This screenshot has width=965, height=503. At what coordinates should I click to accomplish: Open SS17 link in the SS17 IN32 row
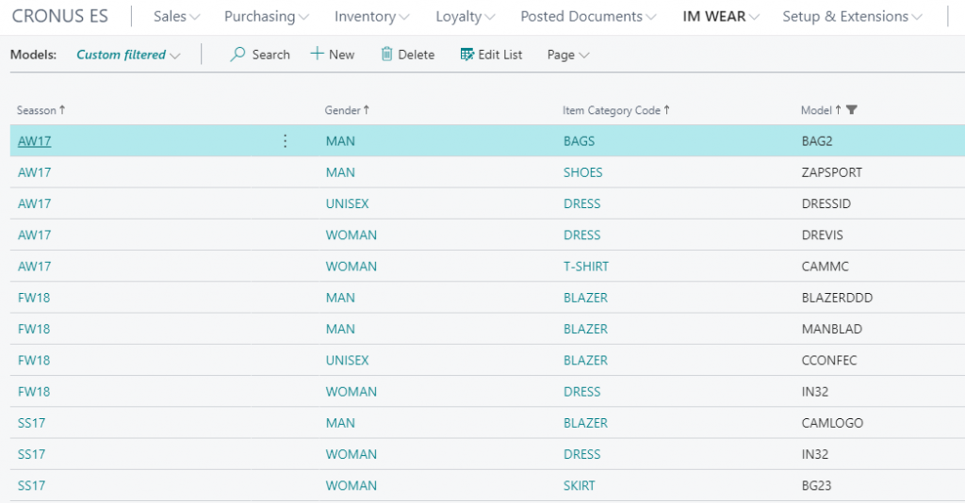[31, 454]
